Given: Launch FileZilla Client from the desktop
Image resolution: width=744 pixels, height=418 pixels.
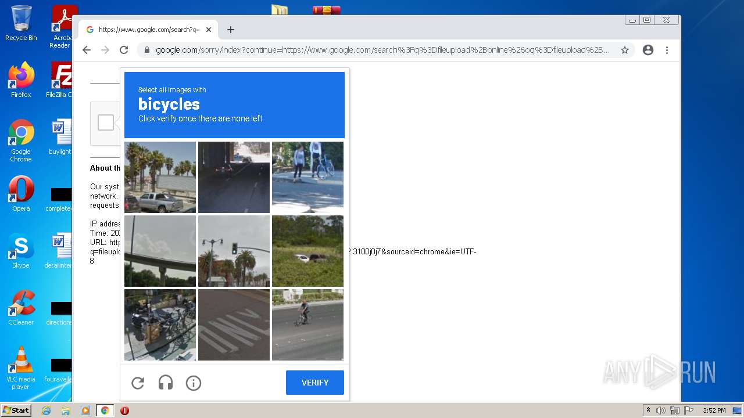Looking at the screenshot, I should click(x=59, y=80).
